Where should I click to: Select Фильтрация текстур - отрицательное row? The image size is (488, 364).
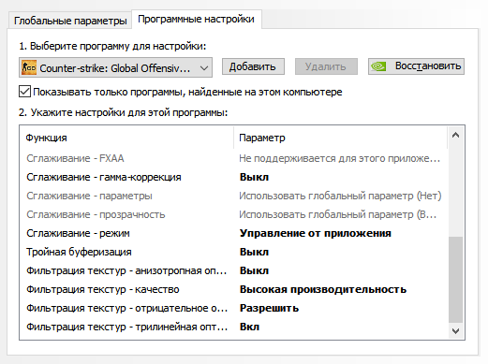click(x=234, y=308)
